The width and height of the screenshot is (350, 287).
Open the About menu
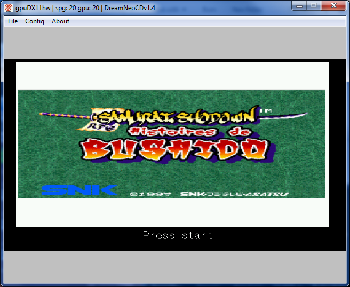[x=60, y=21]
